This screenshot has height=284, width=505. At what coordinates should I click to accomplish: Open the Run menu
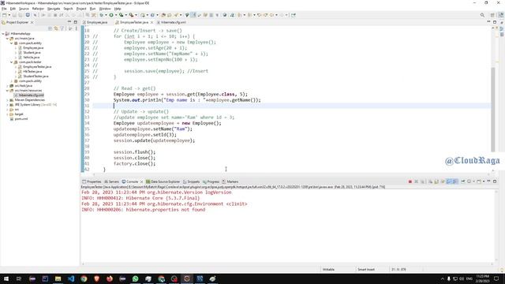tap(93, 9)
